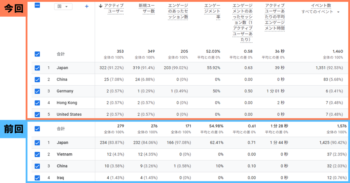Viewport: 350px width, 183px height.
Task: Click the cell reading 32 (2.03%)
Action: pyautogui.click(x=337, y=166)
